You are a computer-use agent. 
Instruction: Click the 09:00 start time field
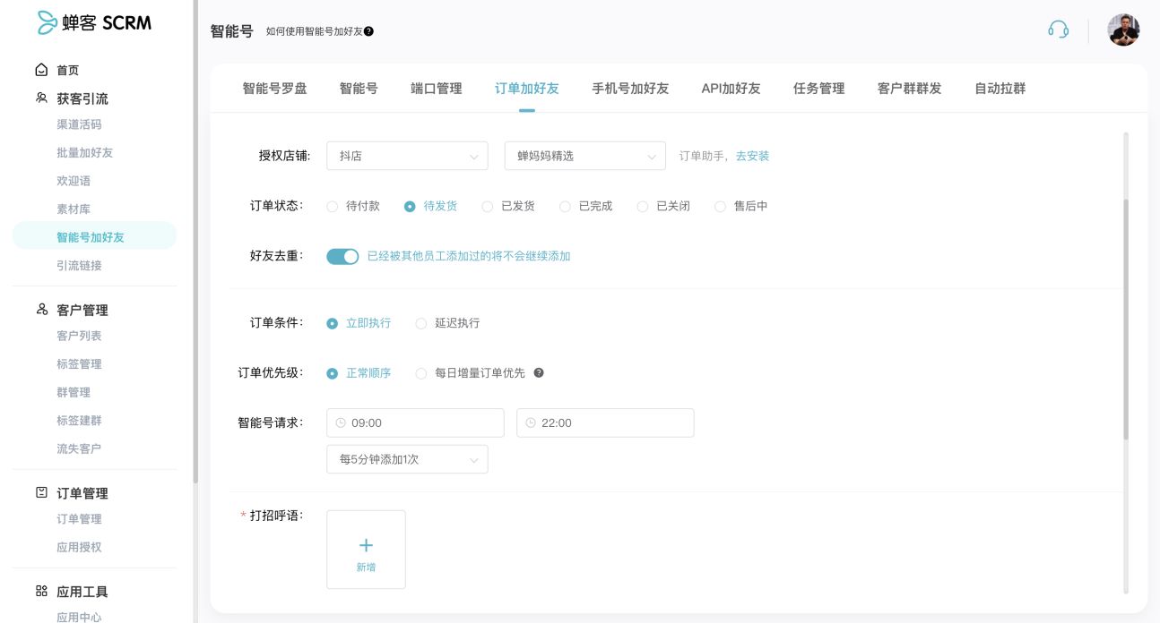[x=415, y=422]
